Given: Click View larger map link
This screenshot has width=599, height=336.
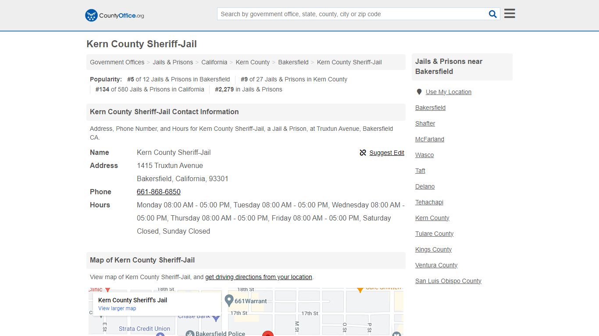Looking at the screenshot, I should [x=117, y=308].
